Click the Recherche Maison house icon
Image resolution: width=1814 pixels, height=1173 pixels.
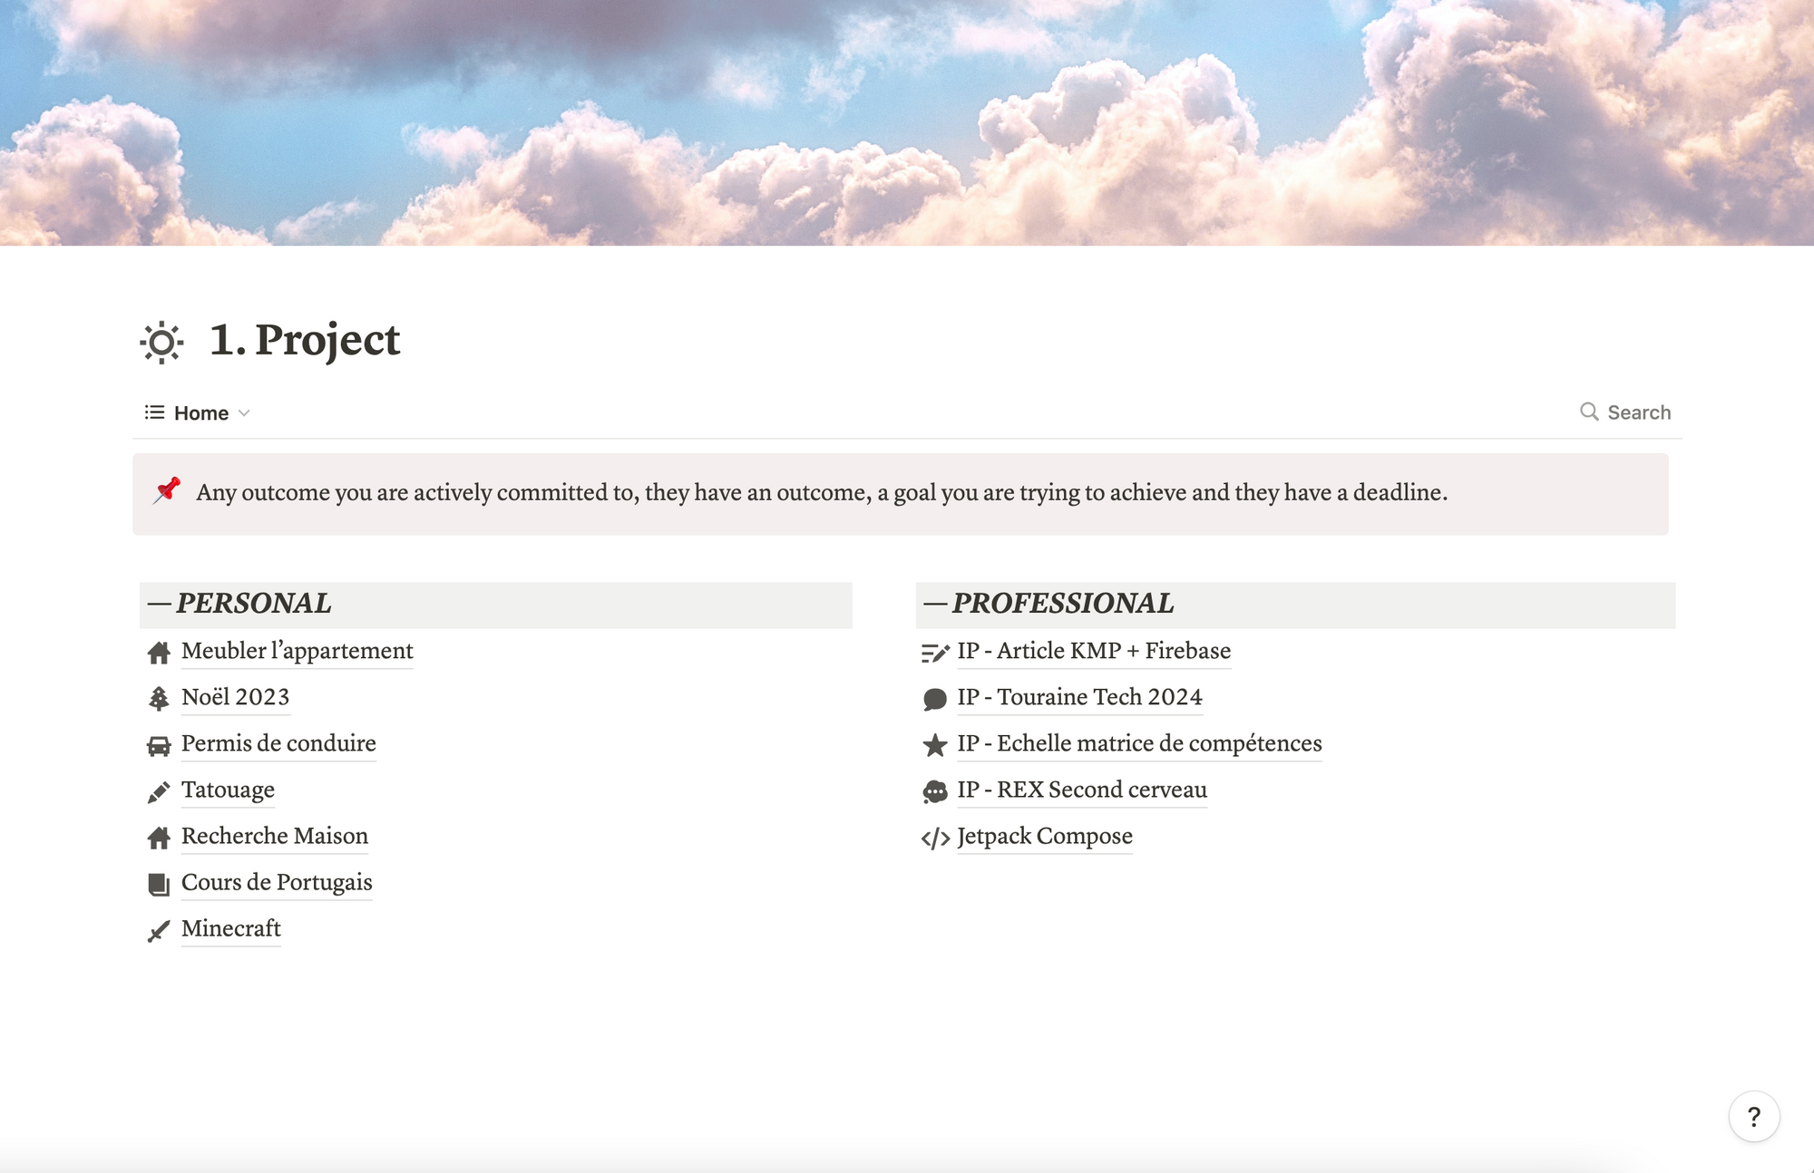click(x=157, y=836)
